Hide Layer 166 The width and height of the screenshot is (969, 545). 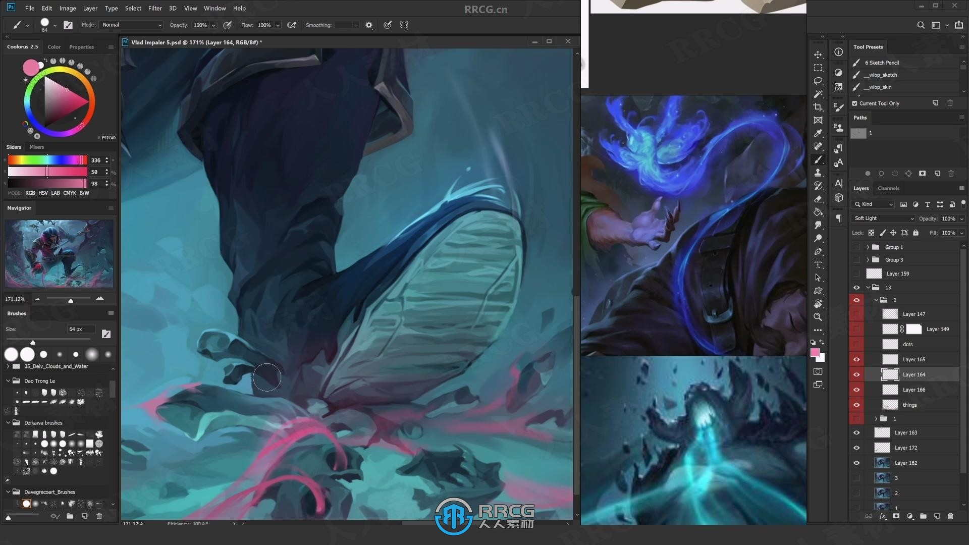tap(856, 390)
